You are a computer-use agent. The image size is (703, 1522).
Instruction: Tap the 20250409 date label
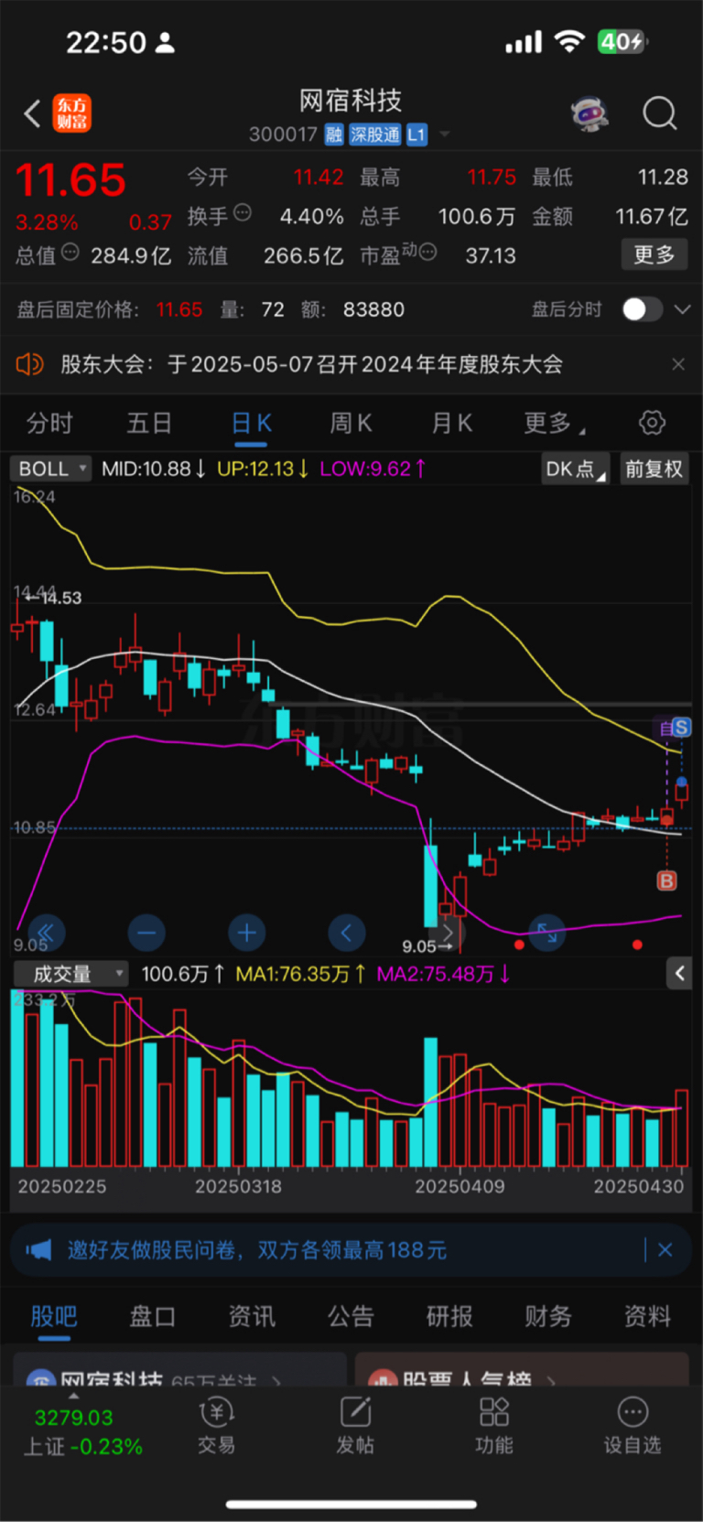[460, 1186]
